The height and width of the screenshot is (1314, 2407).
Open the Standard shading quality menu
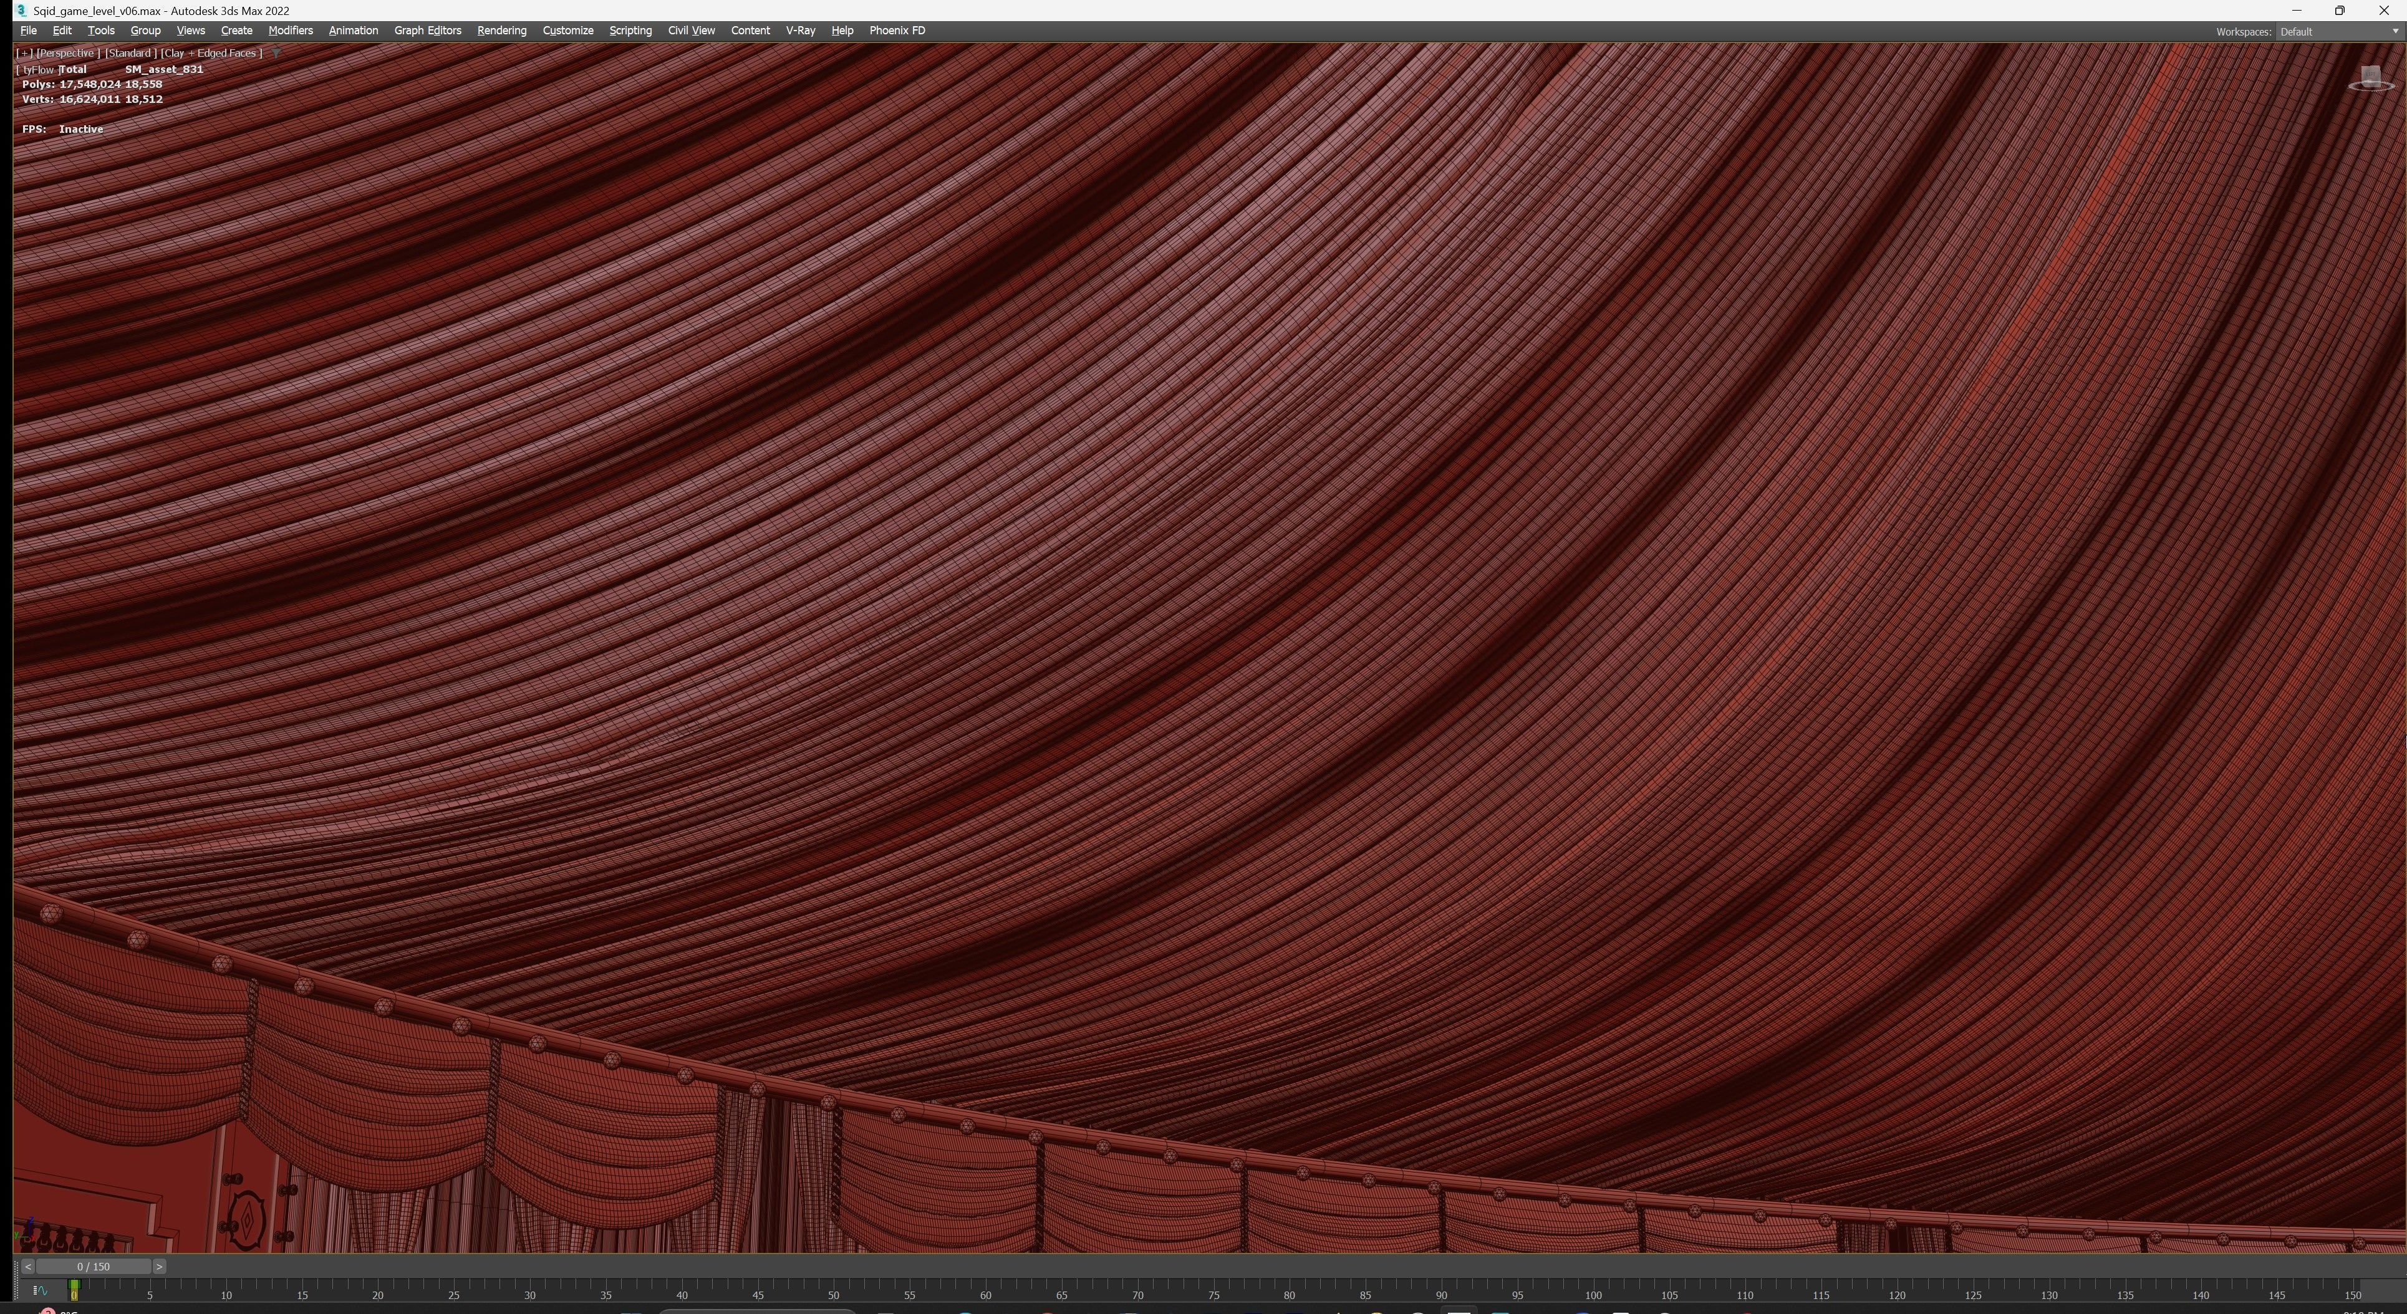point(130,53)
